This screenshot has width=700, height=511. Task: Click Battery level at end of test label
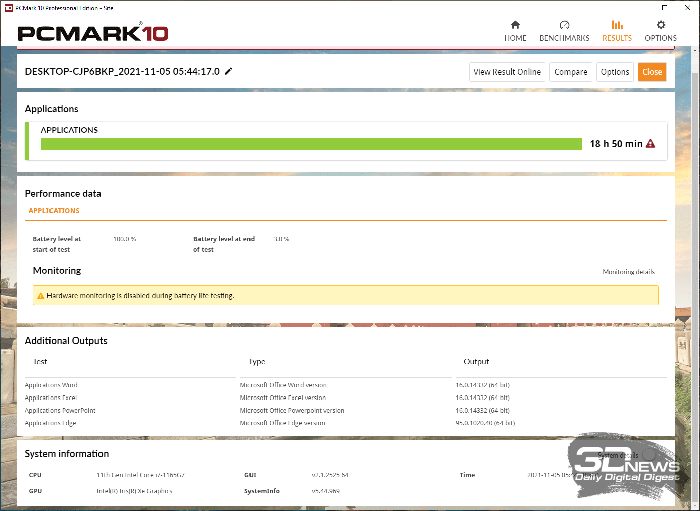click(x=224, y=244)
